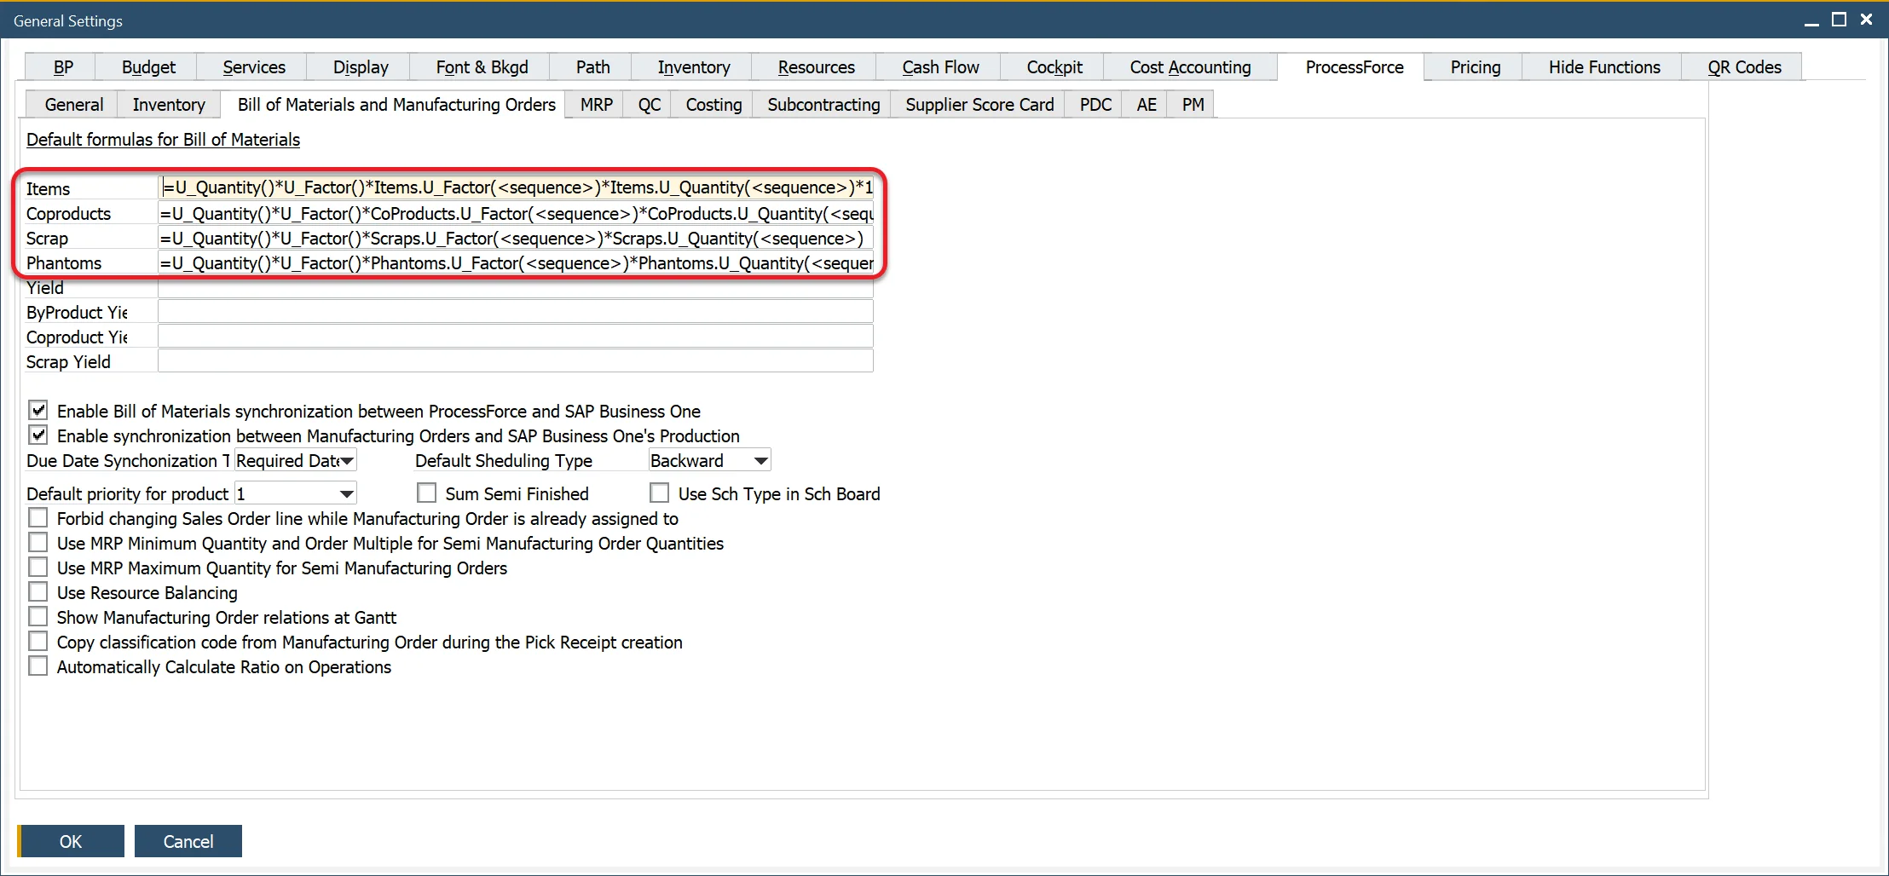Enable the Sum Semi Finished checkbox

427,493
